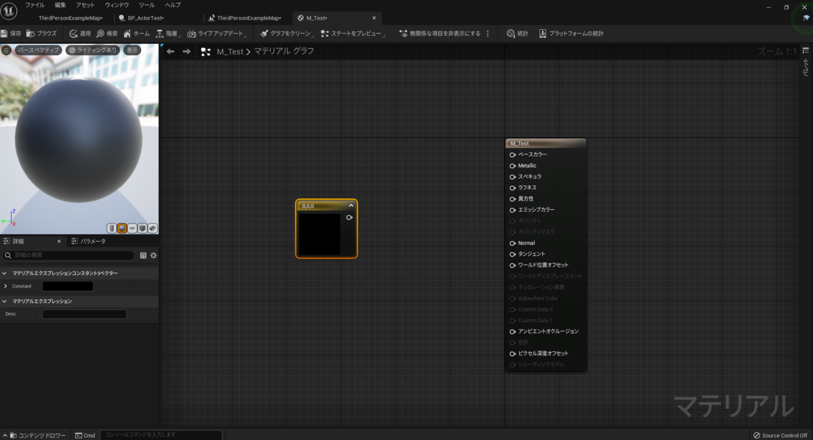Click ブラウズ to browse to the asset
Image resolution: width=813 pixels, height=440 pixels.
[41, 33]
